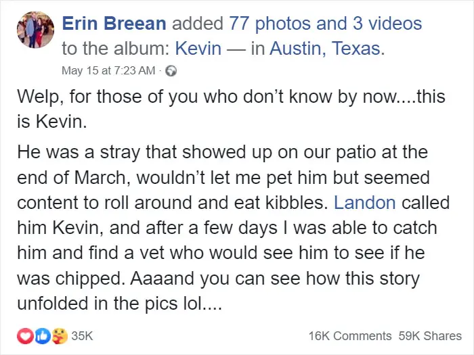
Task: Open the Austin, Texas location link
Action: [x=325, y=49]
